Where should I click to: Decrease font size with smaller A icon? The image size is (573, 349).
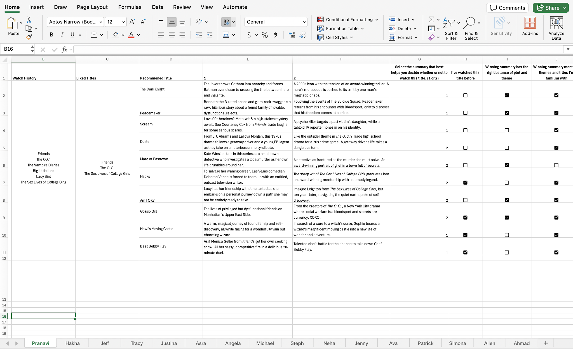tap(143, 22)
